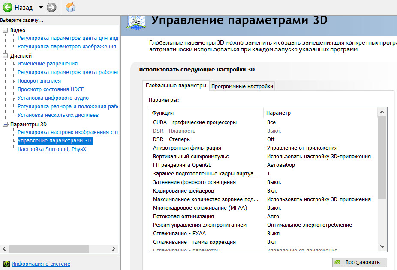397x270 pixels.
Task: Open Регулировка параметров цвета рабочего стола
Action: pos(68,72)
